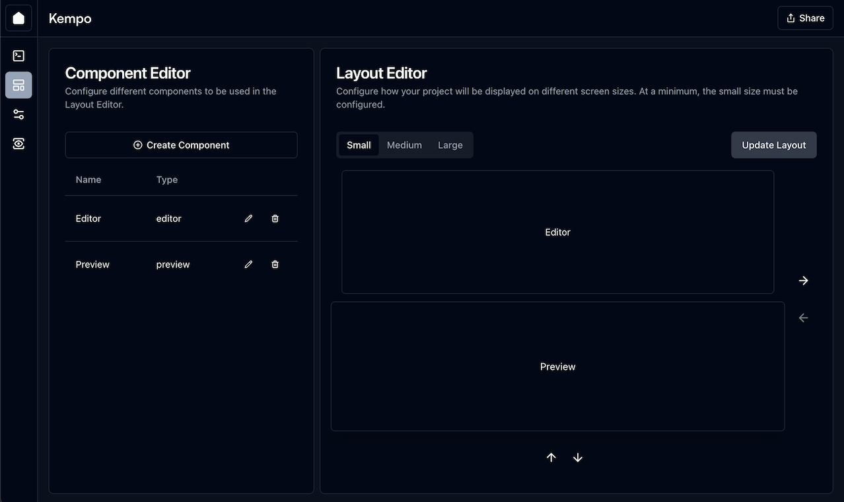The width and height of the screenshot is (844, 502).
Task: Click the Create Component button
Action: click(181, 145)
